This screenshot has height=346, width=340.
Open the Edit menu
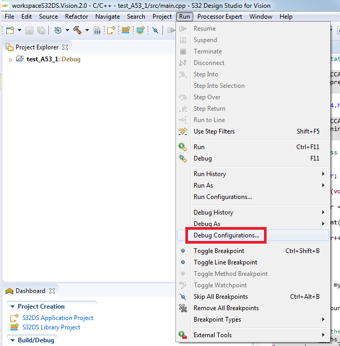pyautogui.click(x=27, y=17)
